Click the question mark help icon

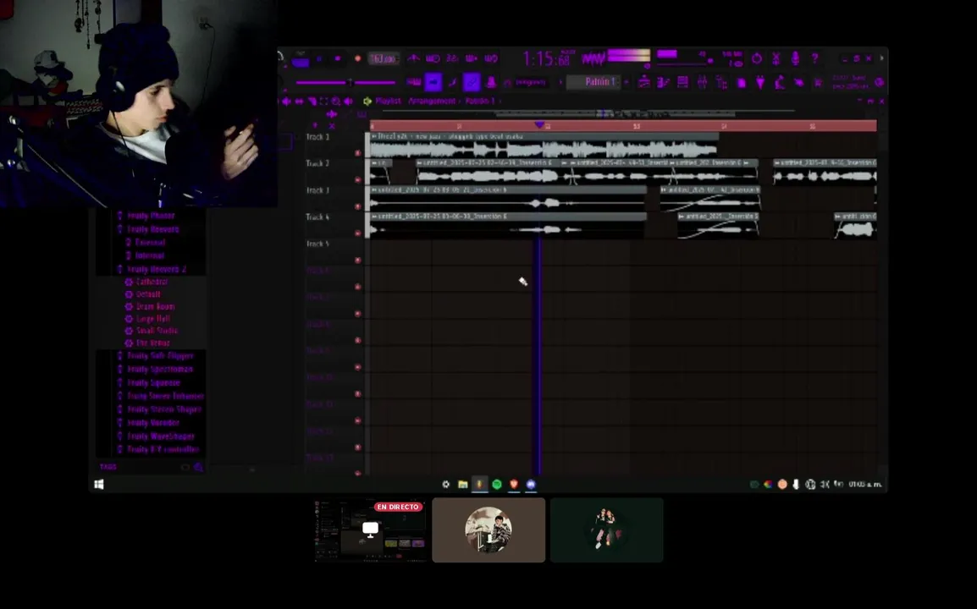(x=814, y=58)
